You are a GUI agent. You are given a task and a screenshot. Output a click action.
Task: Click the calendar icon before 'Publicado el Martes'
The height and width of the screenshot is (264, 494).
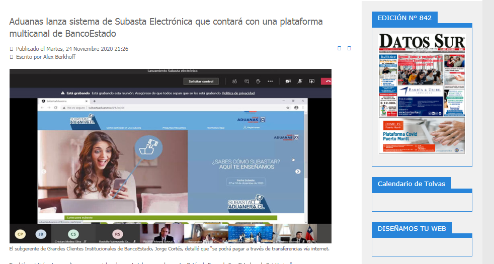[12, 49]
